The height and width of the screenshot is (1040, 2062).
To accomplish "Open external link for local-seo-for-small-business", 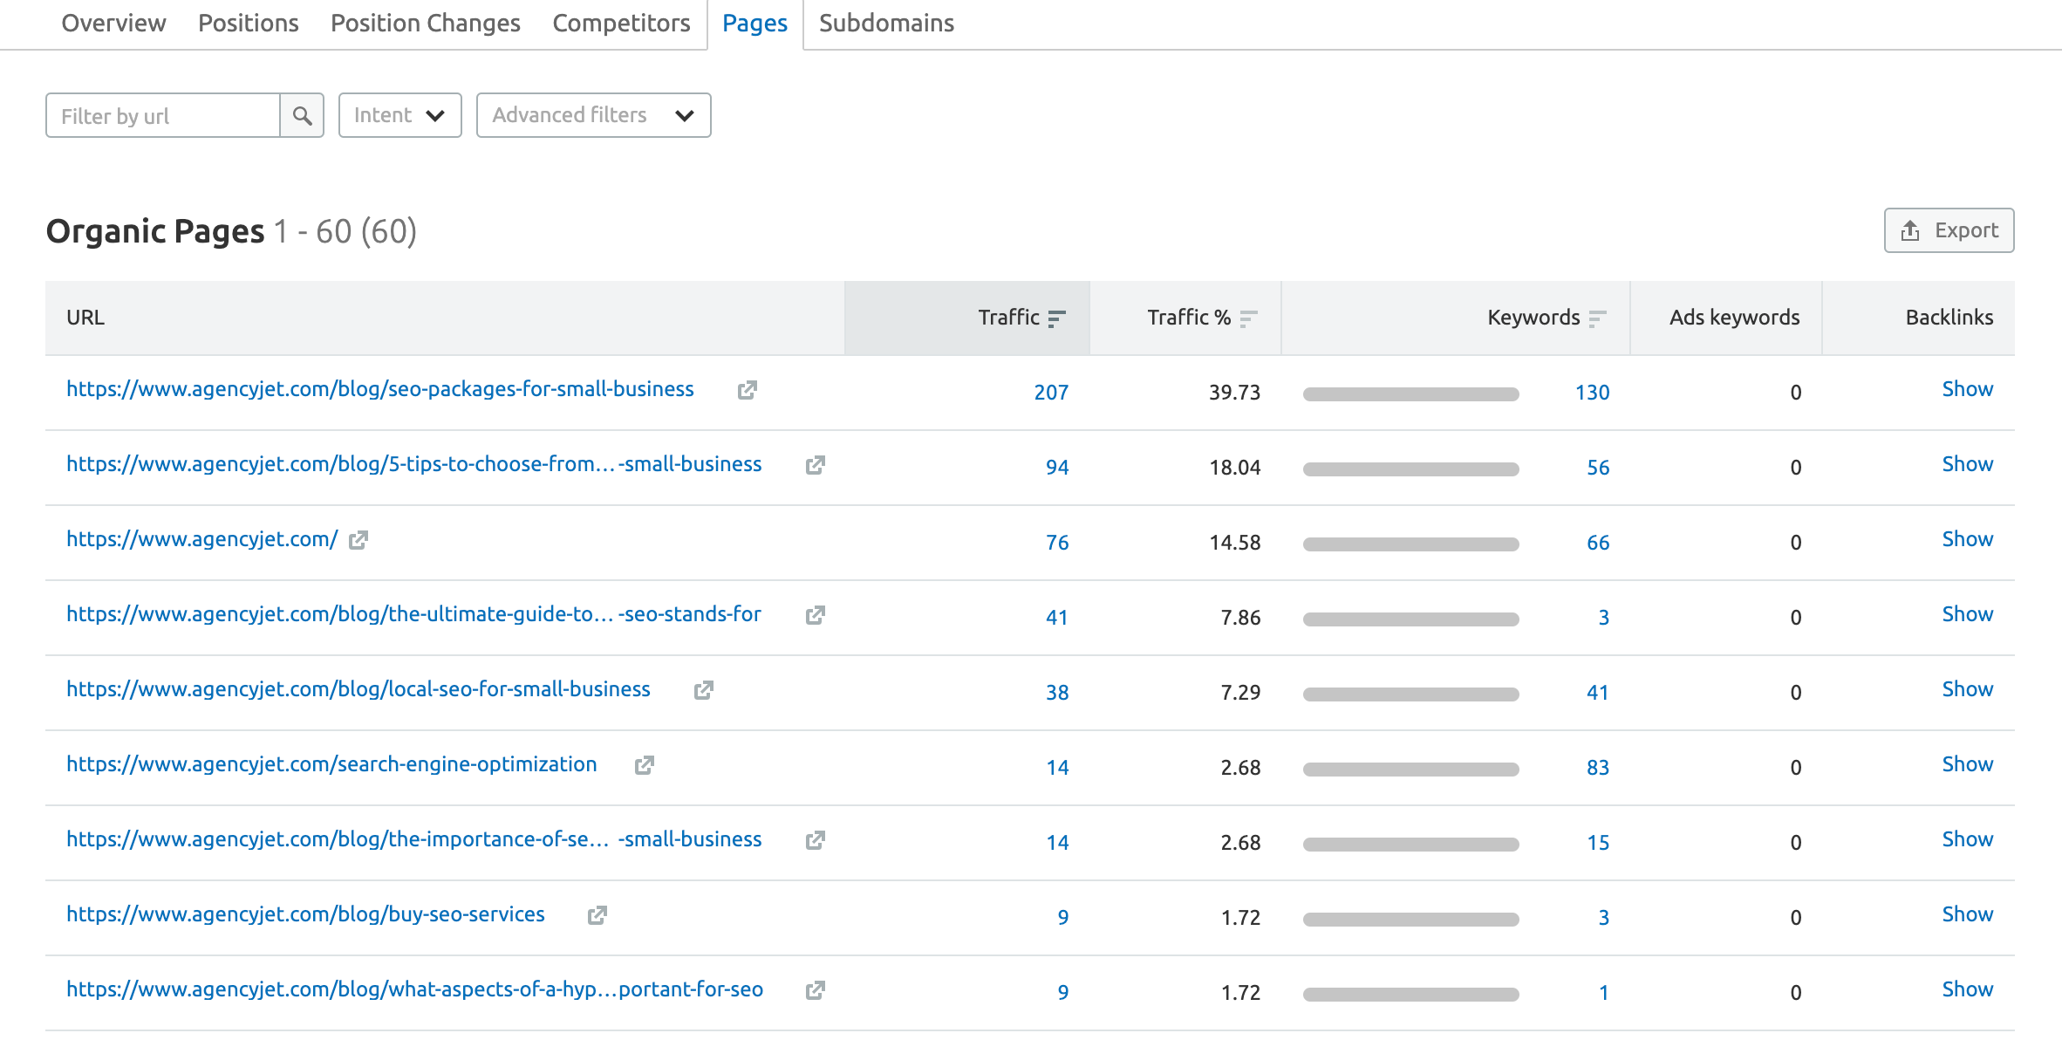I will point(706,688).
